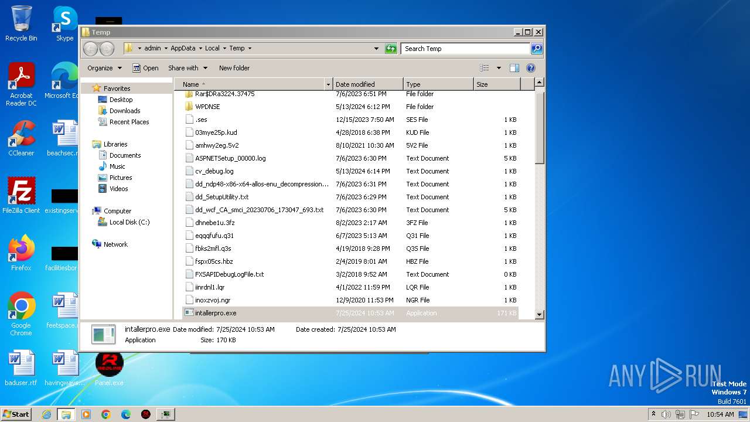This screenshot has height=422, width=750.
Task: Click the admin breadcrumb segment
Action: [152, 49]
